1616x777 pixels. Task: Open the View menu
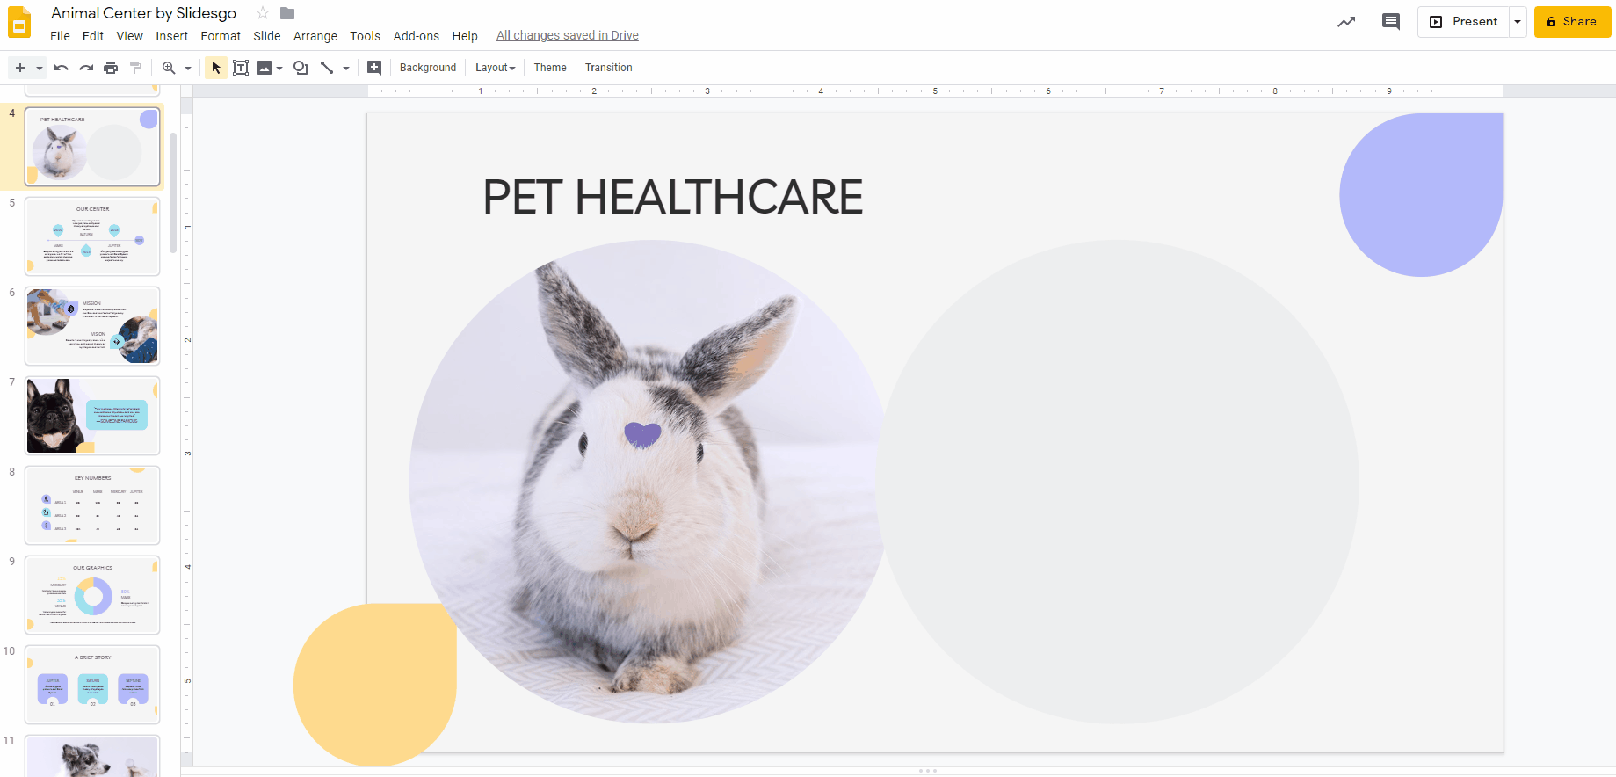[130, 36]
